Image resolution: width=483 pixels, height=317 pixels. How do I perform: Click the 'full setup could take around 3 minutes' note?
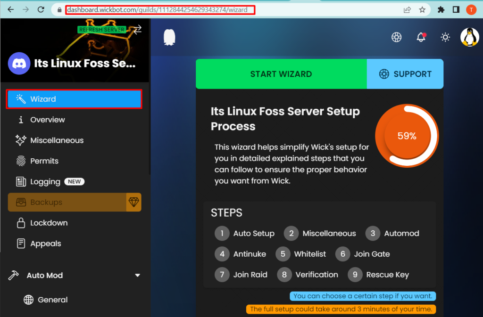click(341, 309)
